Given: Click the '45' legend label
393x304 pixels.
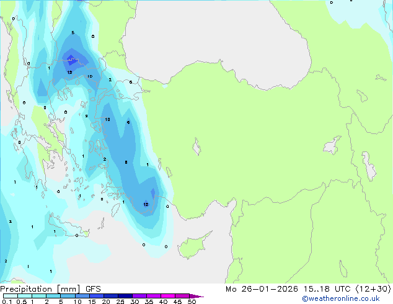Looking at the screenshot, I should point(177,302).
